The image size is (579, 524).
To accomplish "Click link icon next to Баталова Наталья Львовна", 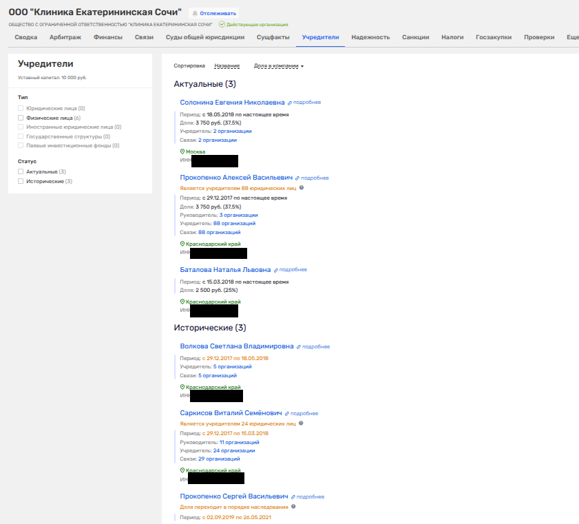I will click(x=276, y=270).
